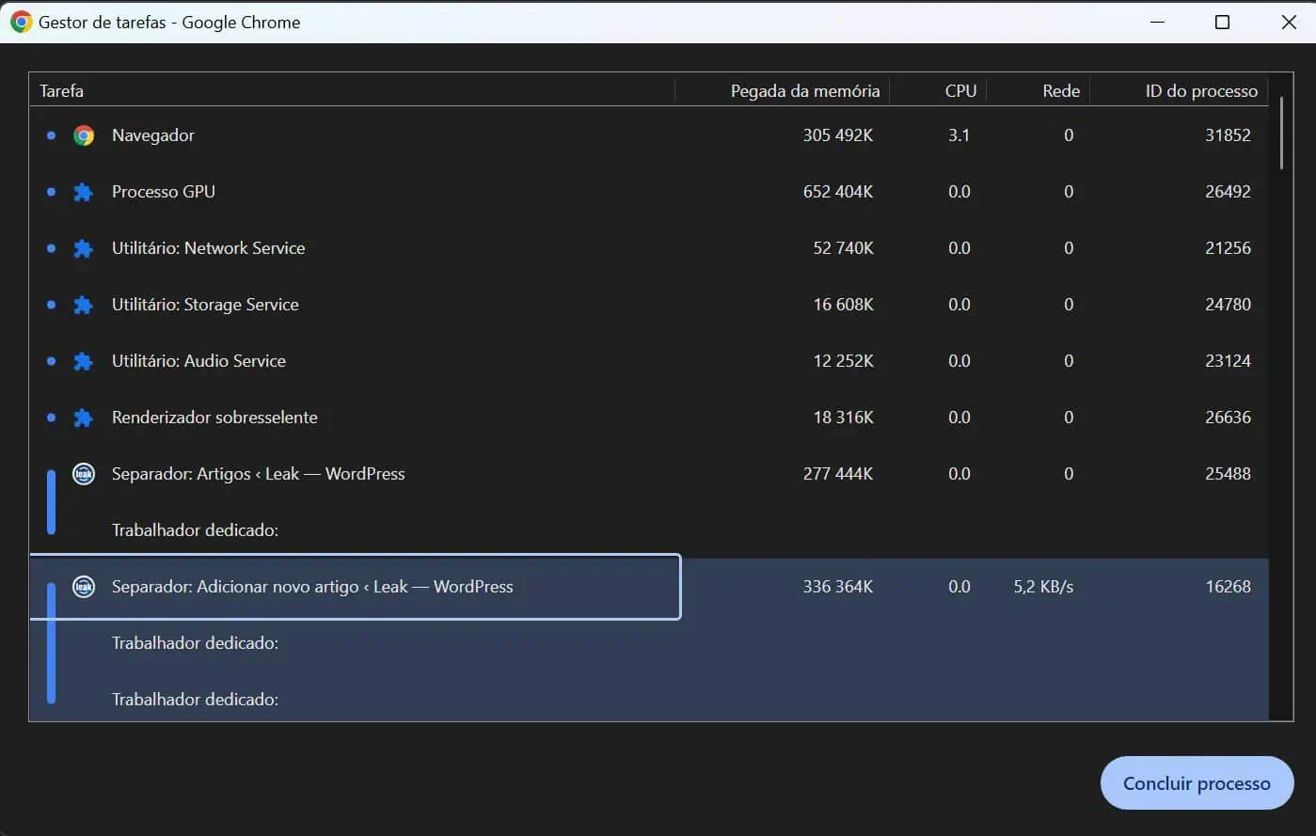Click the task list vertical scrollbar thumb
The width and height of the screenshot is (1316, 836).
[x=1281, y=134]
